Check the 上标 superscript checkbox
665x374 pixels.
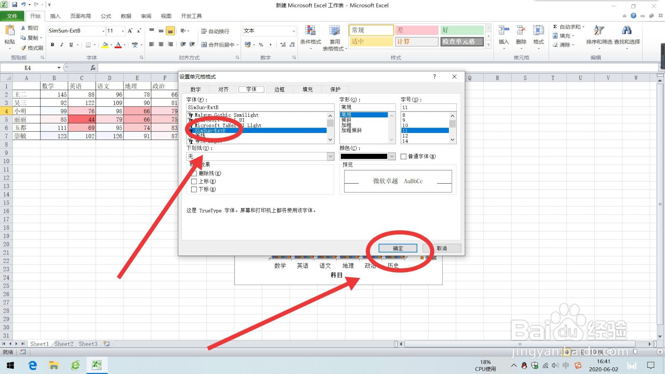[x=194, y=181]
